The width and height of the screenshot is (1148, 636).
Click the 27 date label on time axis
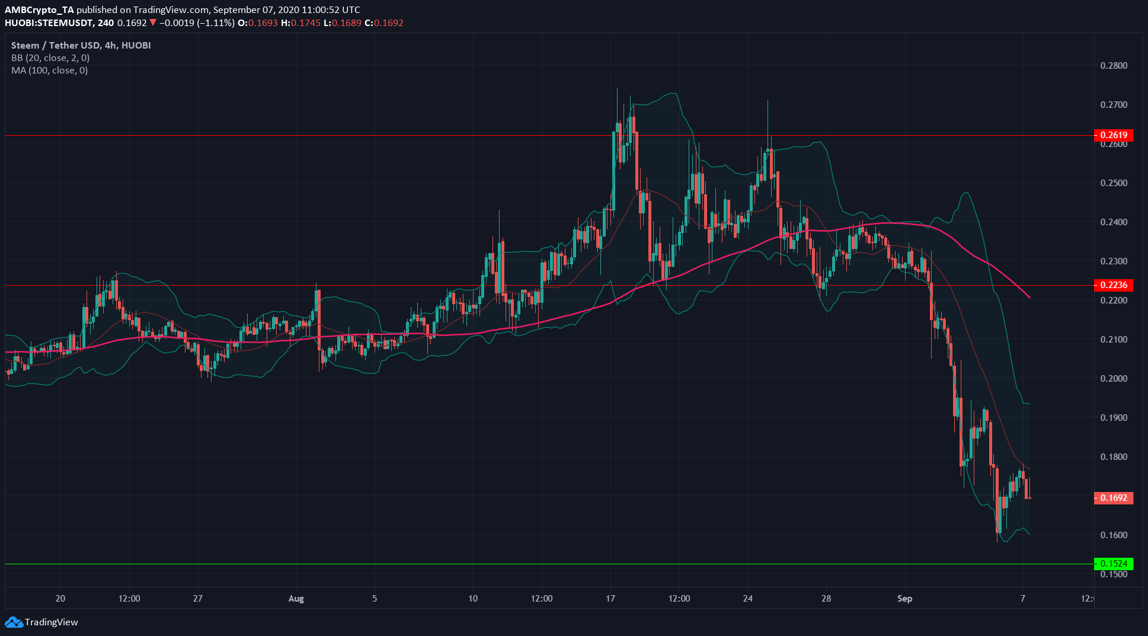[198, 599]
